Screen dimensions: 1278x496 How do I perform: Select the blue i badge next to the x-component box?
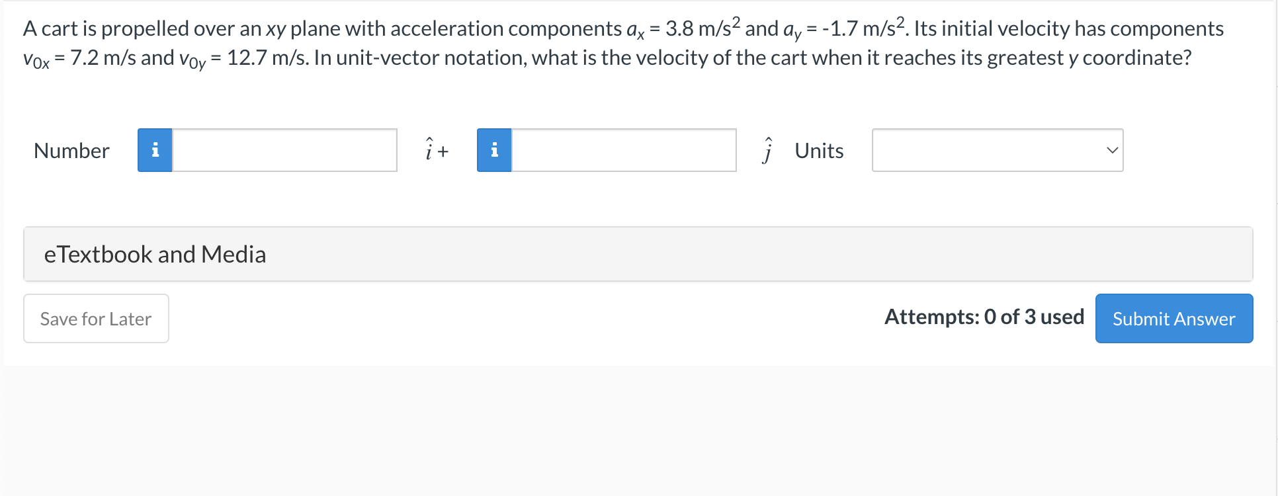coord(155,150)
